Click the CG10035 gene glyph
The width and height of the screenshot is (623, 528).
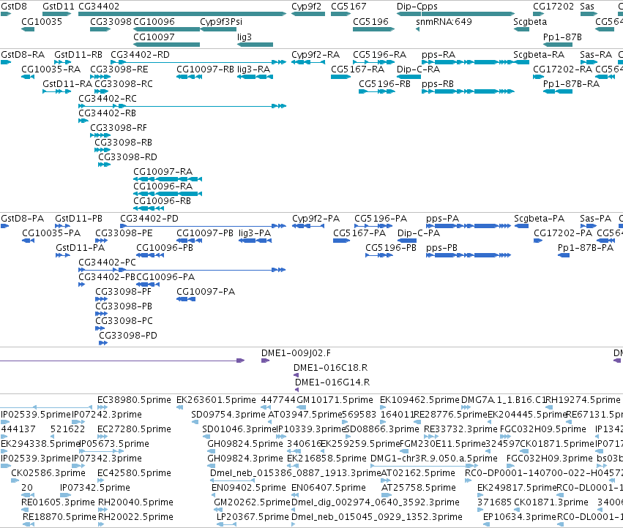(x=28, y=29)
